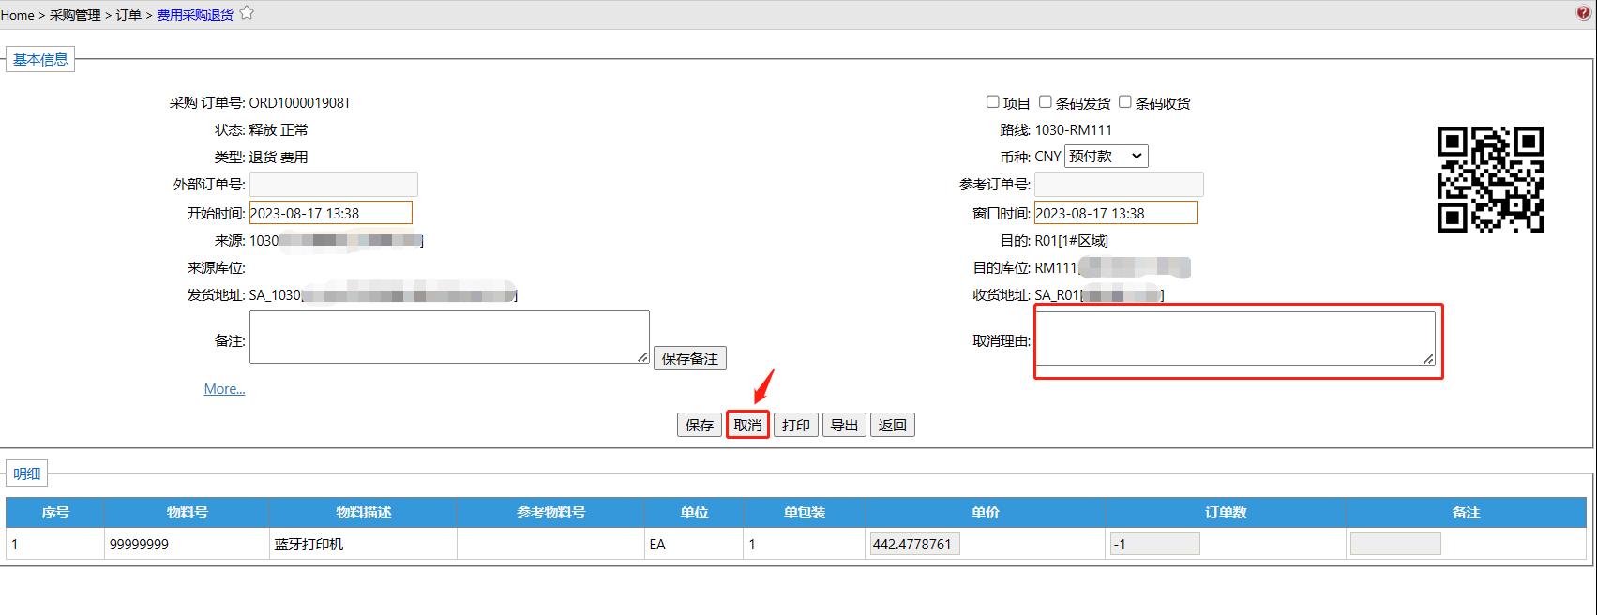Click the 序号 column header
Viewport: 1597px width, 615px height.
coord(55,513)
